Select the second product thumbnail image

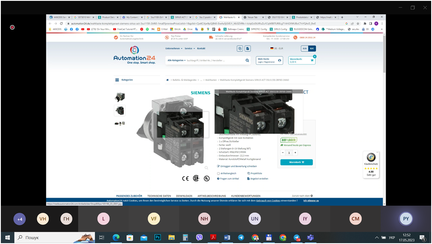[120, 111]
